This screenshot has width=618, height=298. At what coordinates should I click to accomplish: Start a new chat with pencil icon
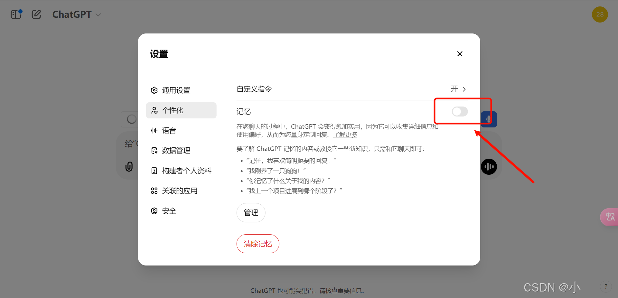pos(36,14)
